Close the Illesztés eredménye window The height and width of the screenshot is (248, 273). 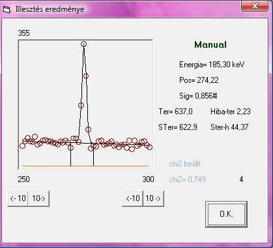pyautogui.click(x=255, y=6)
